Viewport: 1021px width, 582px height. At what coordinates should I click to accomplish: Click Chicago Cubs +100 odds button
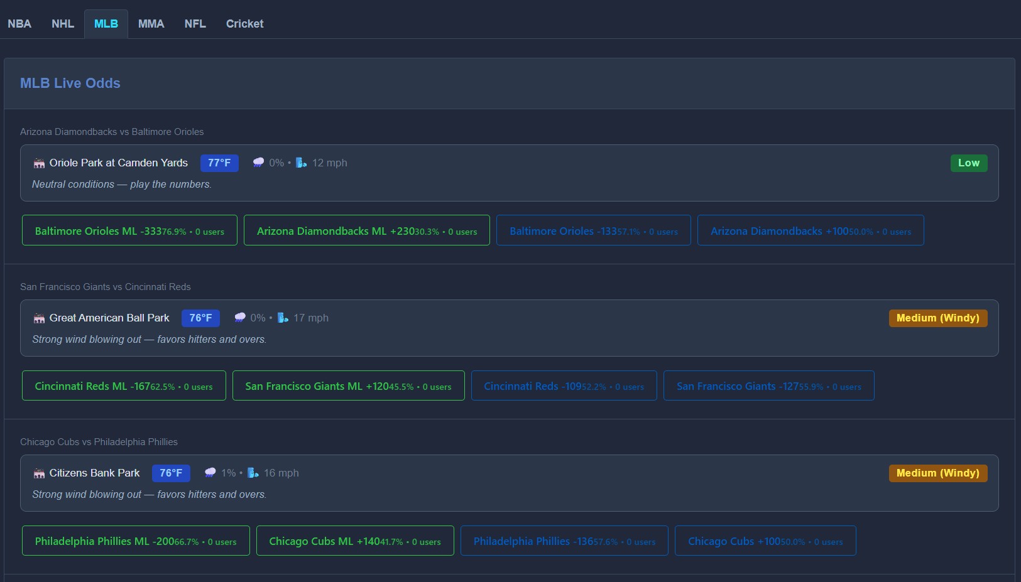click(x=765, y=541)
